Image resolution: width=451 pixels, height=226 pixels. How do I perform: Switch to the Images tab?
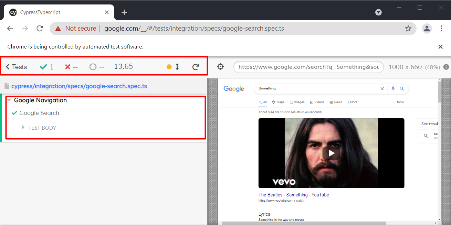[297, 102]
